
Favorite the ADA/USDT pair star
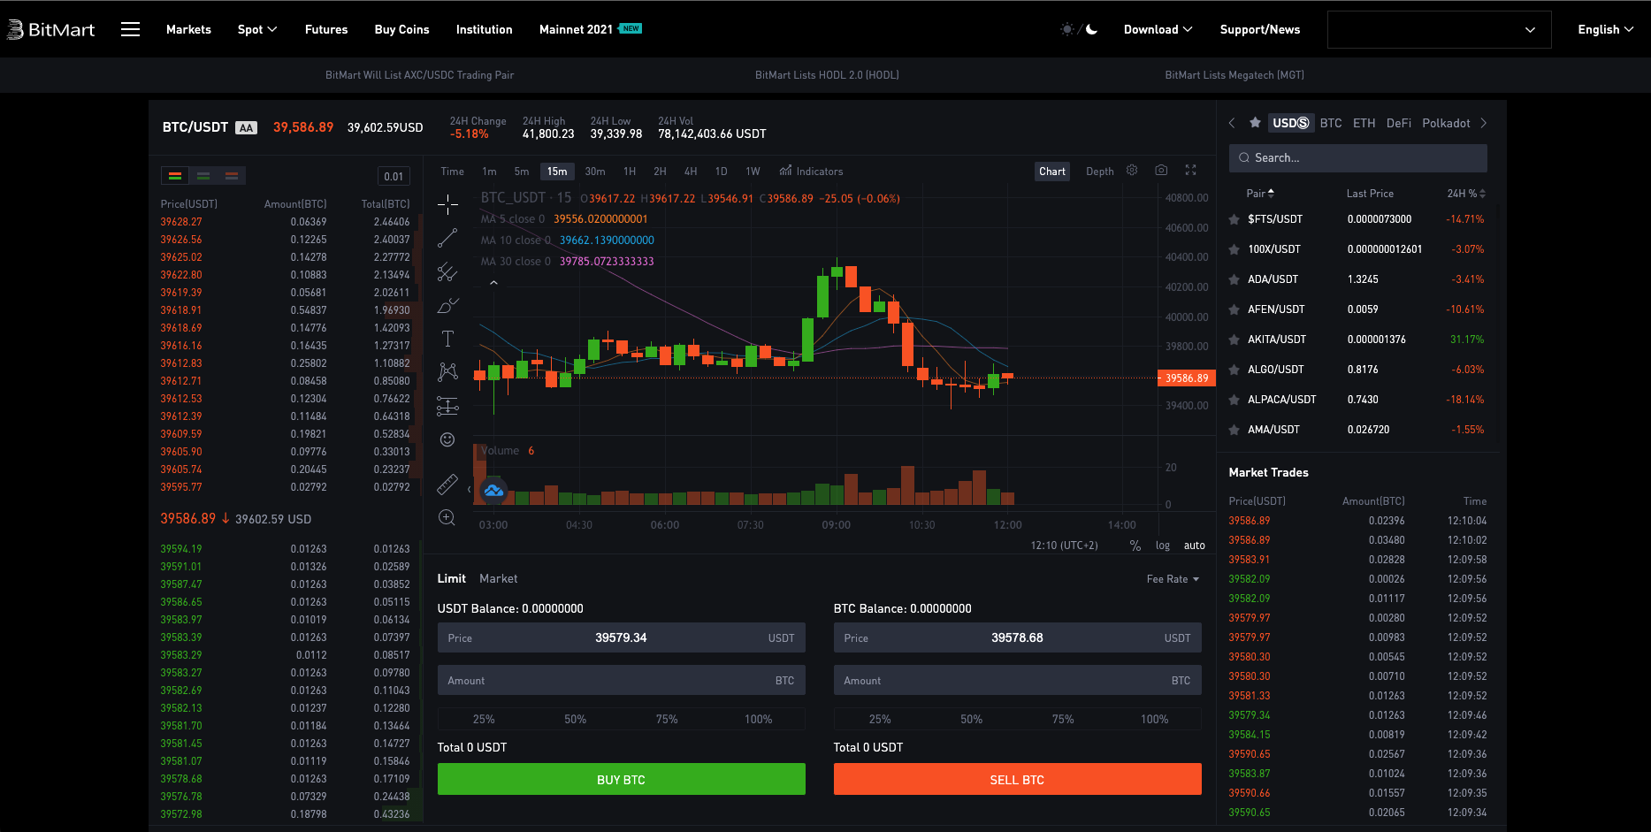[x=1234, y=279]
